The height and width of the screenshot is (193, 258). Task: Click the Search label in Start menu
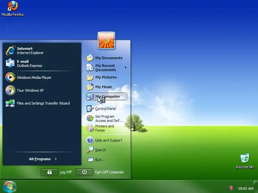100,150
